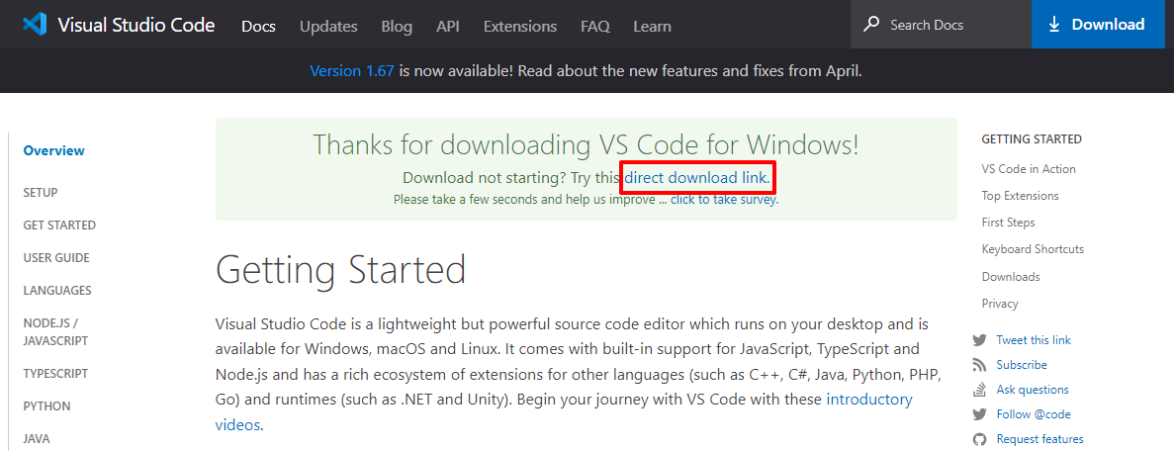Click the search magnifier icon
This screenshot has height=451, width=1174.
point(871,25)
